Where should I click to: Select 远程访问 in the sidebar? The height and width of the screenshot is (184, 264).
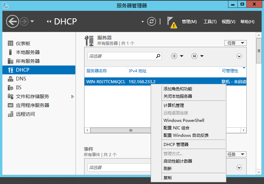click(x=39, y=114)
